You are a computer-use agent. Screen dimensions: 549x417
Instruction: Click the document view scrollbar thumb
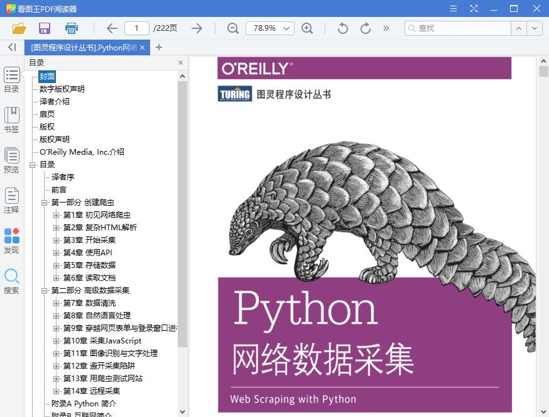click(x=543, y=71)
